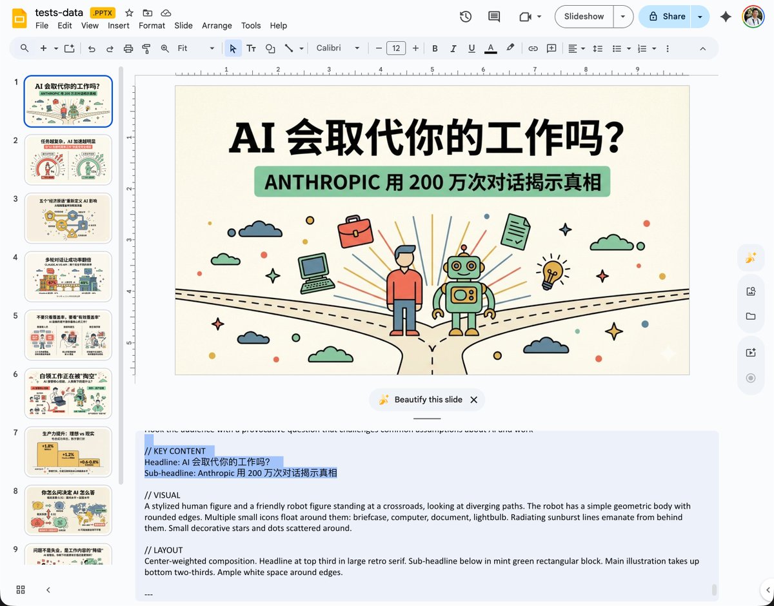Insert a link with chain icon

click(533, 48)
